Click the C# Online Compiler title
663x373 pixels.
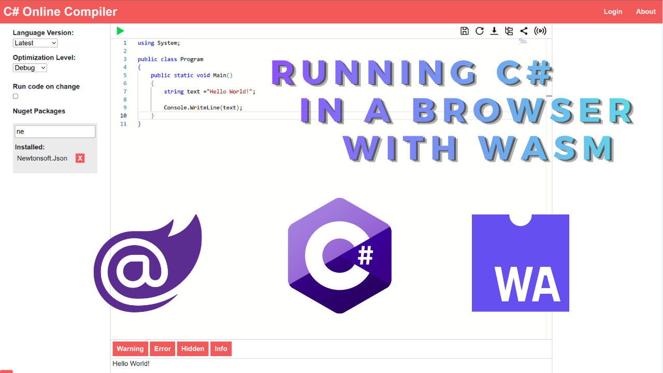[60, 11]
